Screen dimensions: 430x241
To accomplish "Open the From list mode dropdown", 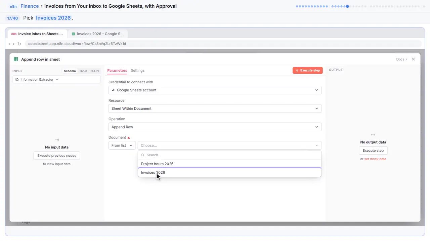I will 122,145.
